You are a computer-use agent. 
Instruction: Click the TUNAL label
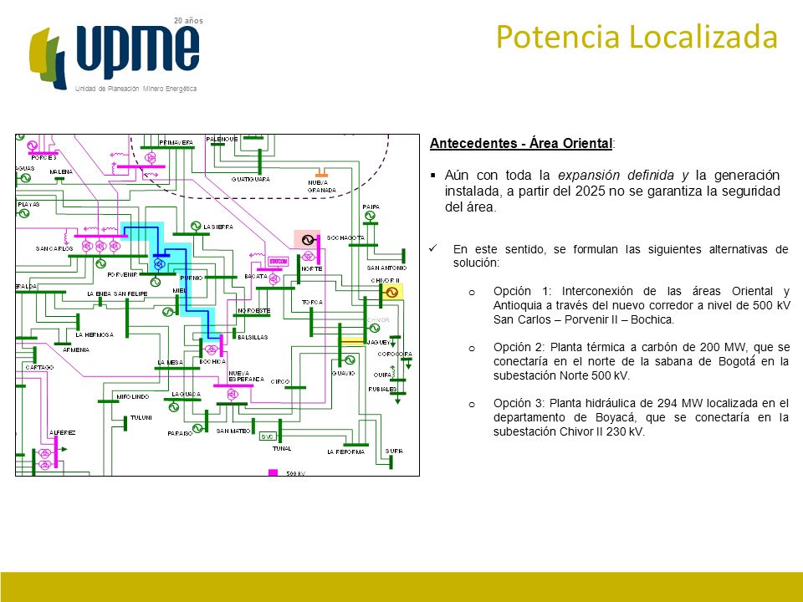pos(282,448)
